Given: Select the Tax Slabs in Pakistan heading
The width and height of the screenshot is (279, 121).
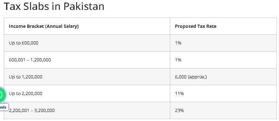Looking at the screenshot, I should (x=54, y=6).
